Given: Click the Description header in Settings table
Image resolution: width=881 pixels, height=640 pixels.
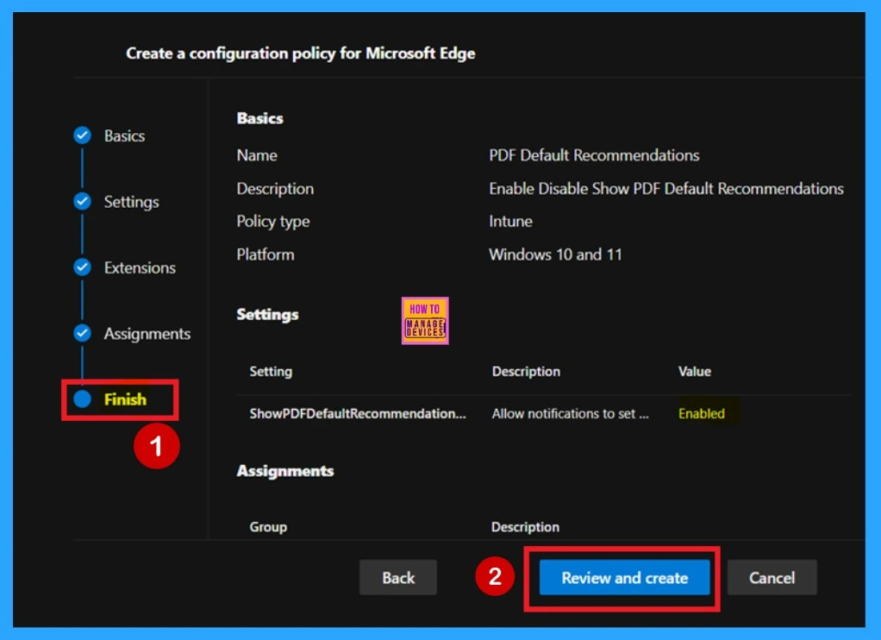Looking at the screenshot, I should click(526, 371).
